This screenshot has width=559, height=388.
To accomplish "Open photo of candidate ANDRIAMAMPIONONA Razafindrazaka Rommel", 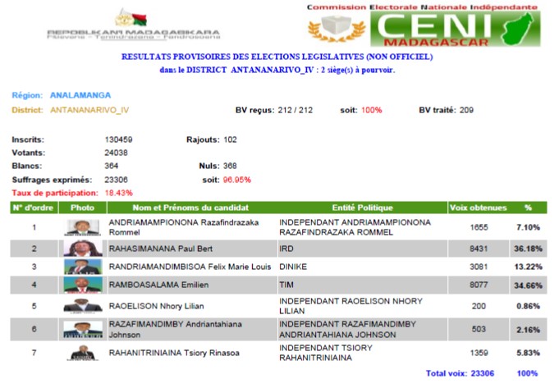I will pos(83,227).
